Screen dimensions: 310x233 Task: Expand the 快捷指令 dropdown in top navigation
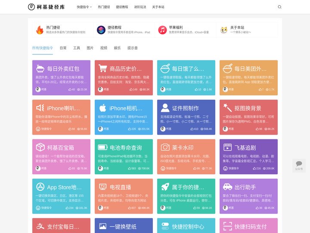pos(84,7)
